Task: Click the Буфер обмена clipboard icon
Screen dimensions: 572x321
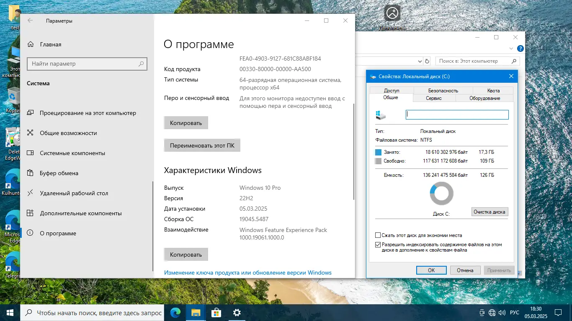Action: (x=30, y=173)
